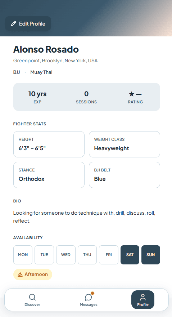Click the star icon in Rating

tap(131, 94)
